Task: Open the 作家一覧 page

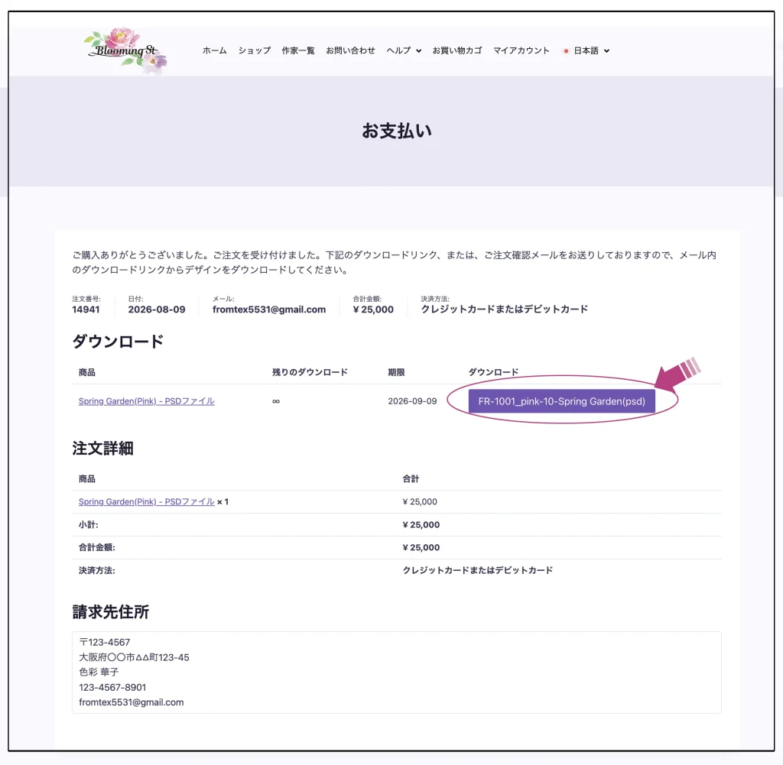Action: tap(298, 50)
